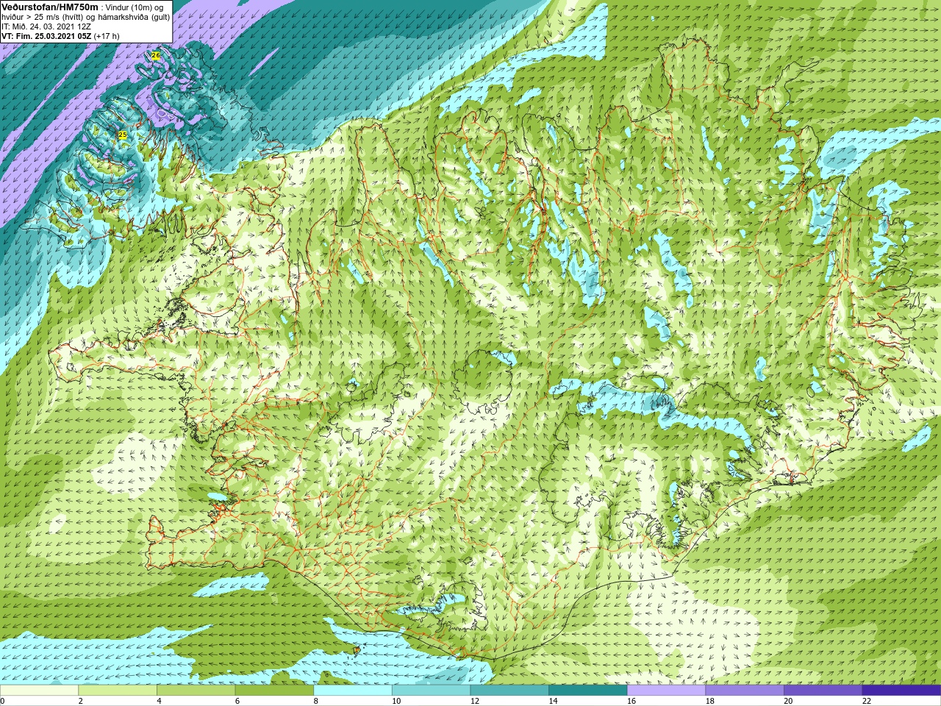The image size is (941, 706).
Task: Pick the dark teal 14–16 scale swatch
Action: pos(588,691)
